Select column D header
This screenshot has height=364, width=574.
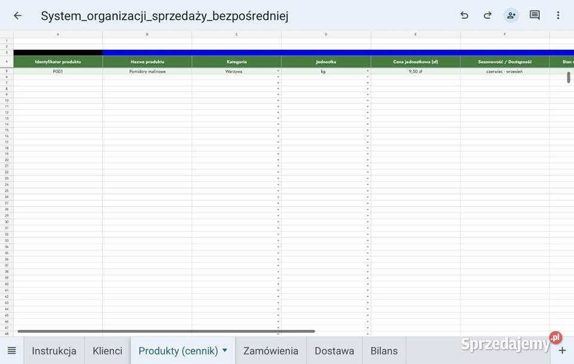click(326, 34)
